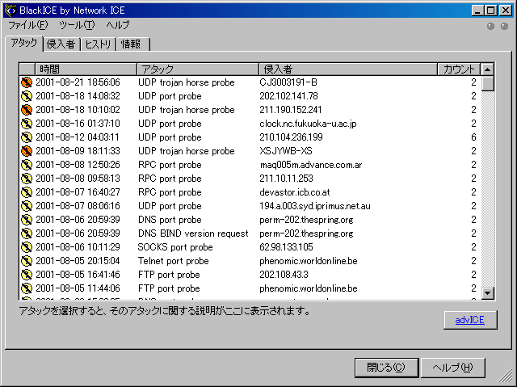Click the scrollbar up arrow of the attack list
This screenshot has width=517, height=387.
(488, 69)
